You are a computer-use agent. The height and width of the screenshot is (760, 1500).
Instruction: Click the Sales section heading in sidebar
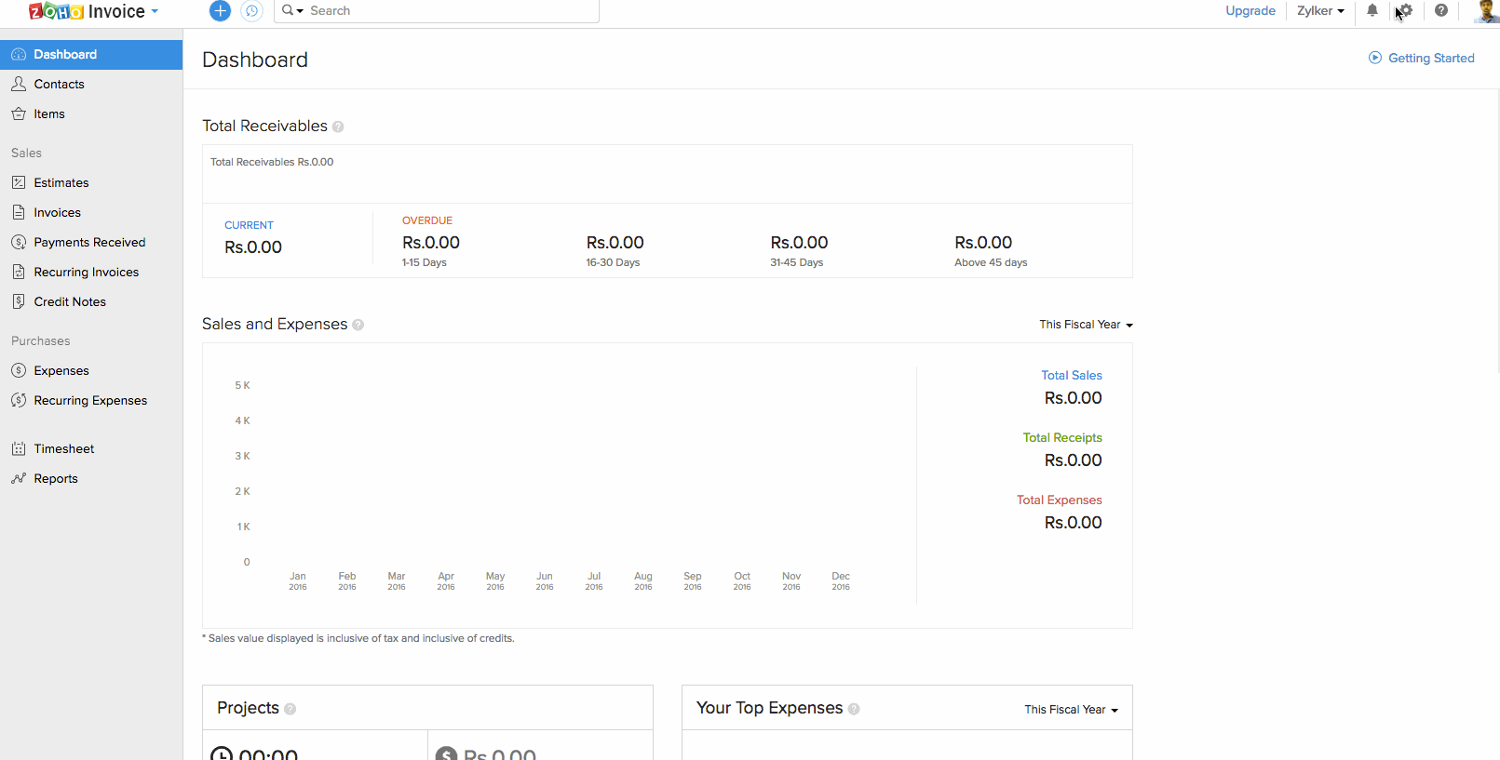[x=26, y=153]
